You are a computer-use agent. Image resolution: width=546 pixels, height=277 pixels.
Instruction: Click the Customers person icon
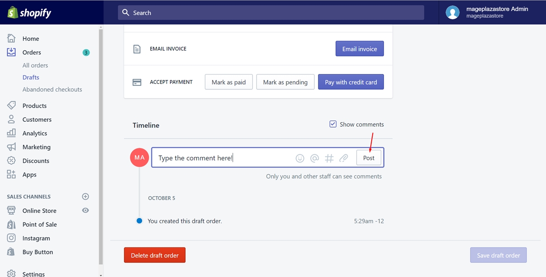[11, 119]
